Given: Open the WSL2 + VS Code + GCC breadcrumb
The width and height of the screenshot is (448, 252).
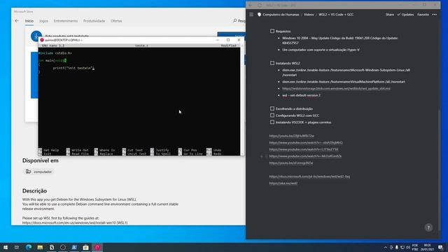Looking at the screenshot, I should click(x=336, y=14).
